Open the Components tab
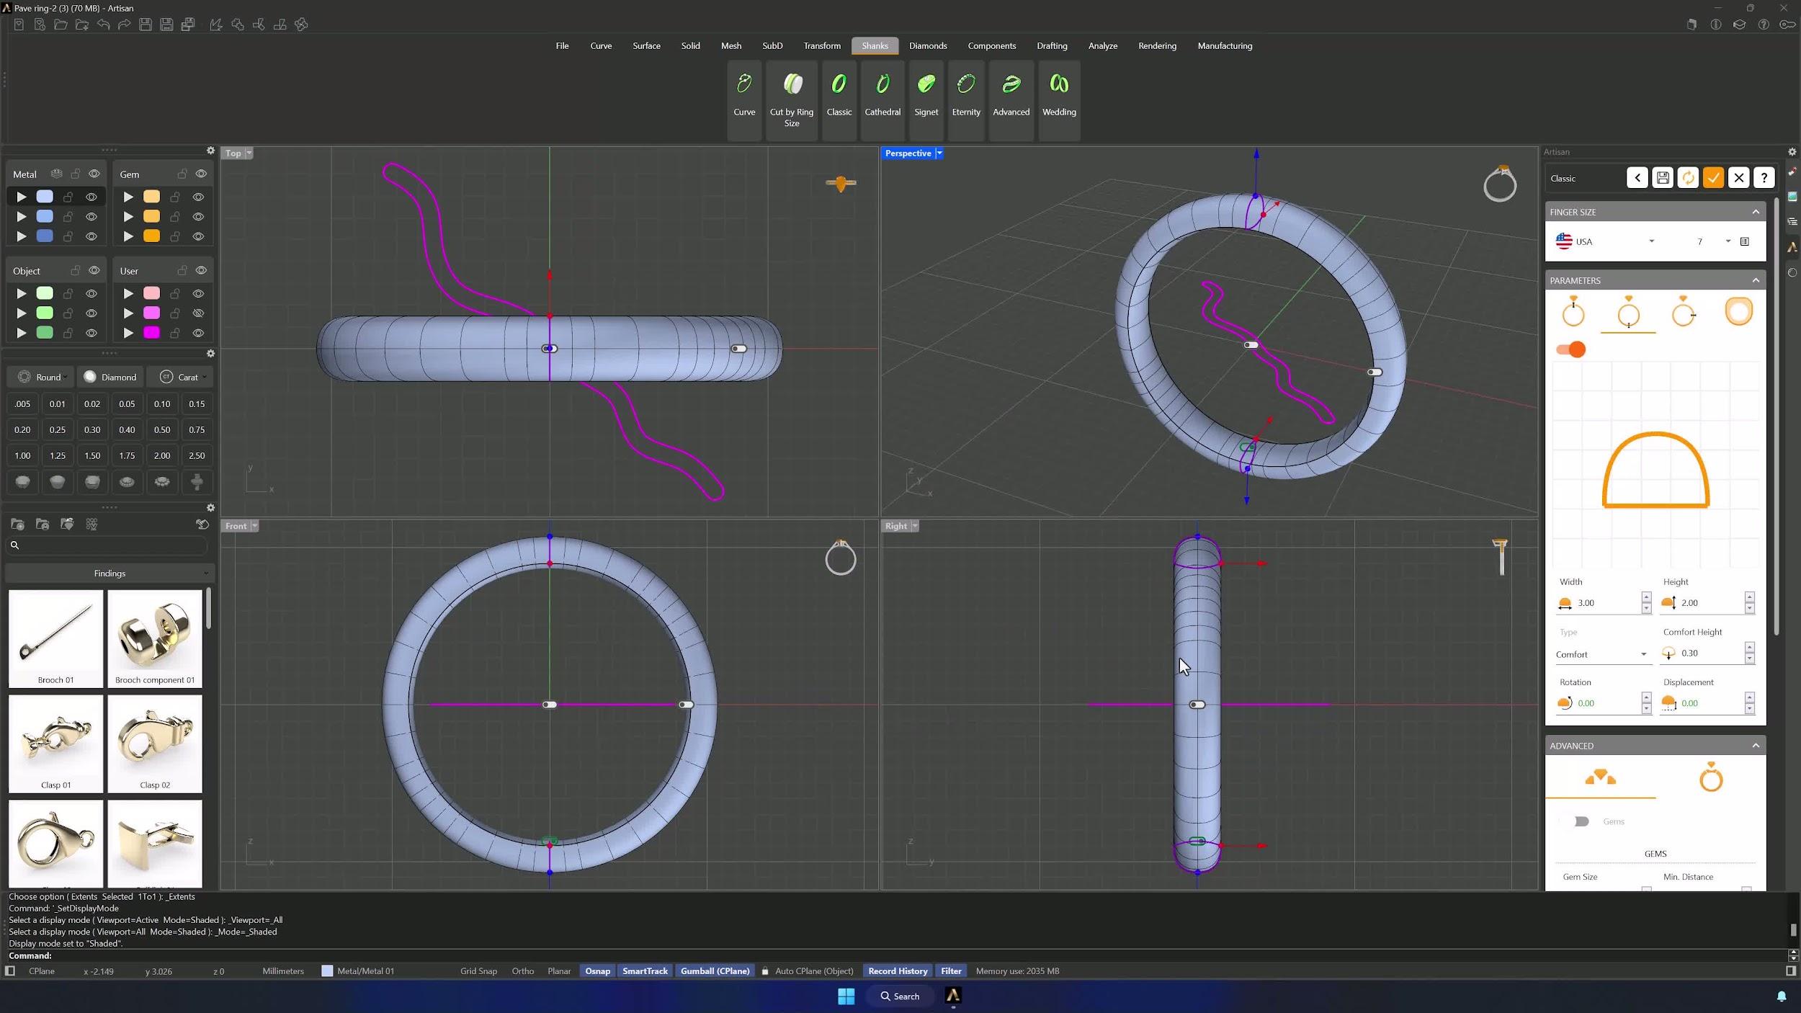The image size is (1801, 1013). pyautogui.click(x=991, y=45)
